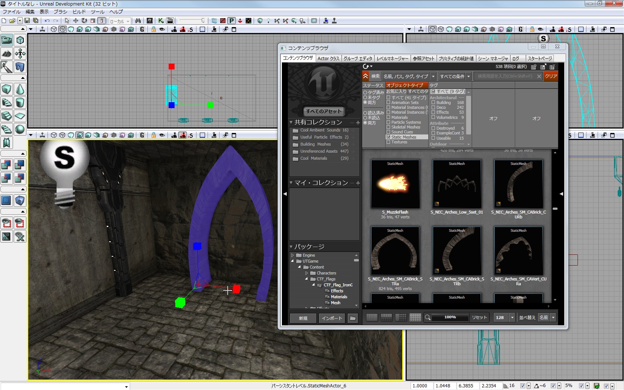
Task: Uncheck the Static Meshes type filter
Action: 388,137
